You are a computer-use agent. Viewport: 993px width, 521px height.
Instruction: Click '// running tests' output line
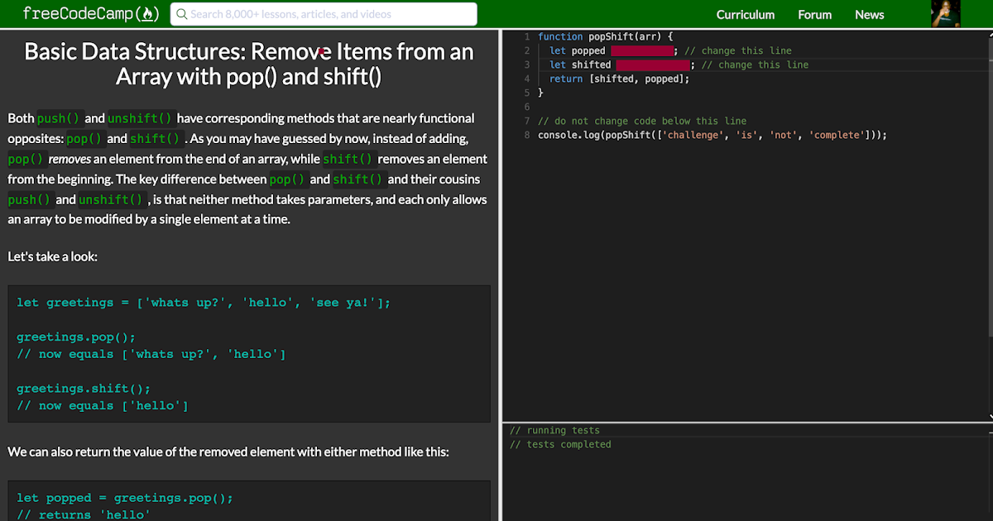pos(554,430)
